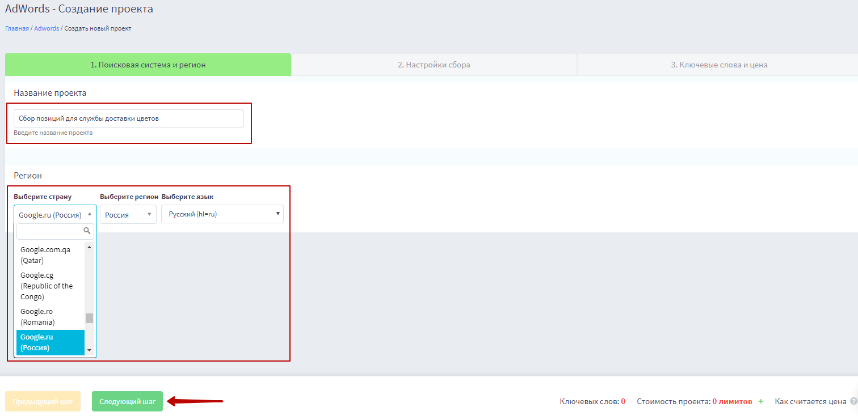Focus the project name input field

[x=129, y=118]
